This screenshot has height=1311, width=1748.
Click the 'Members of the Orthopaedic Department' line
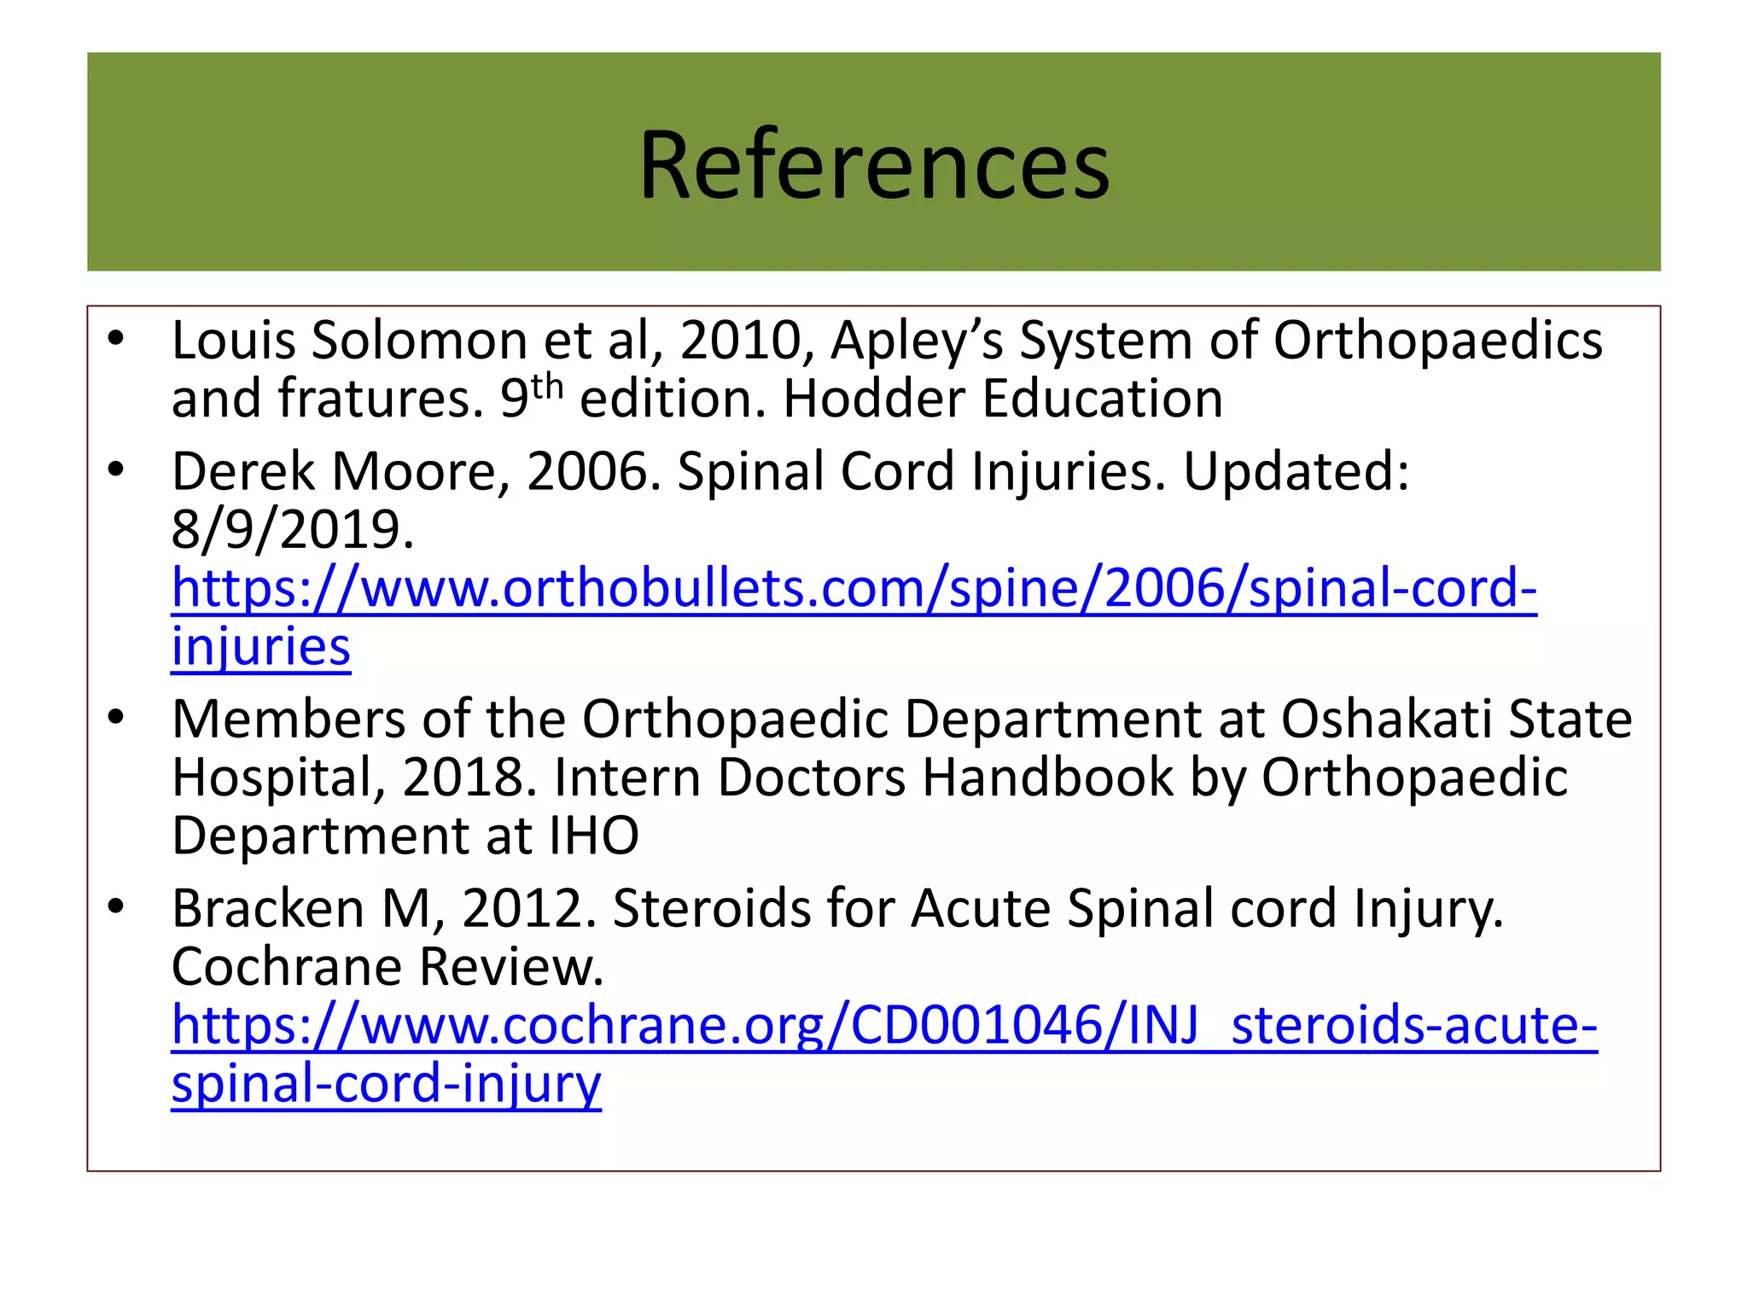tap(902, 719)
